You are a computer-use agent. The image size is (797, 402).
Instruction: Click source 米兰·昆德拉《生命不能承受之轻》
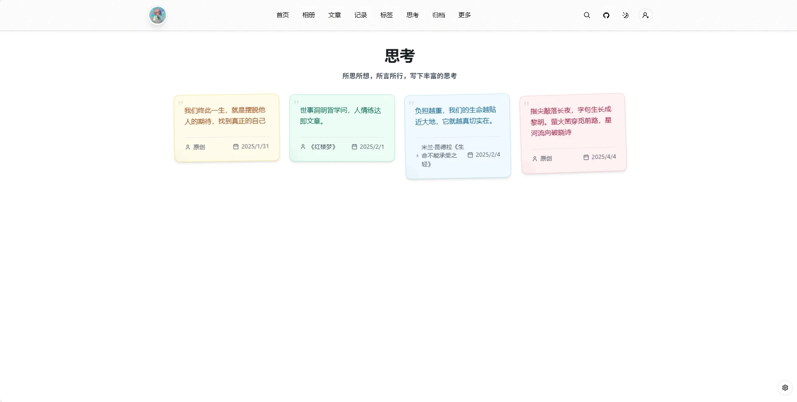[442, 155]
